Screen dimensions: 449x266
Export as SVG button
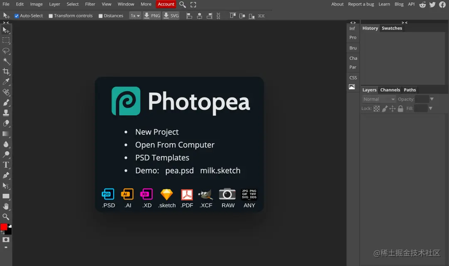(x=171, y=16)
